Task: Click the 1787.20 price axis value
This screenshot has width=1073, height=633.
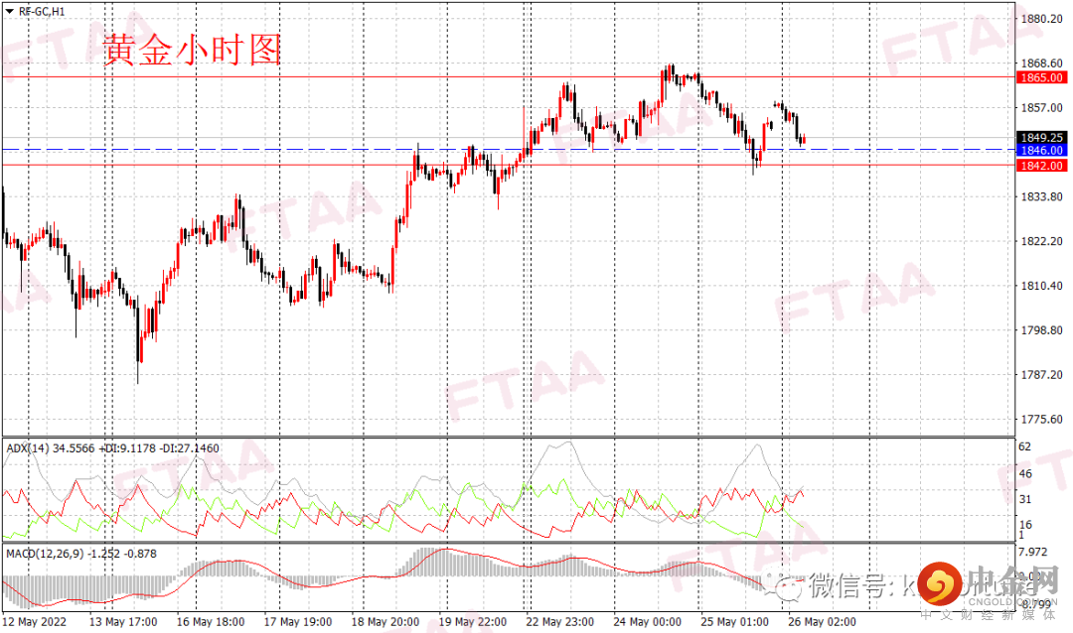Action: pos(1041,374)
